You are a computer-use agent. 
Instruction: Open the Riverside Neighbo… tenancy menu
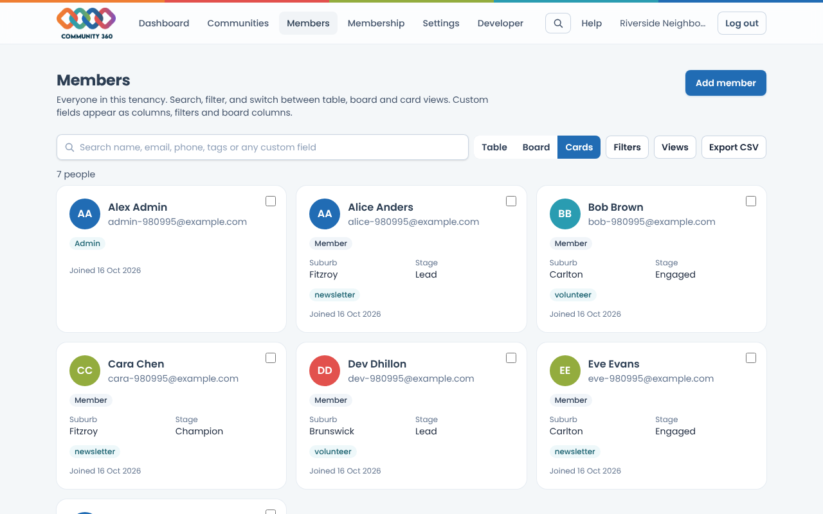[x=662, y=23]
